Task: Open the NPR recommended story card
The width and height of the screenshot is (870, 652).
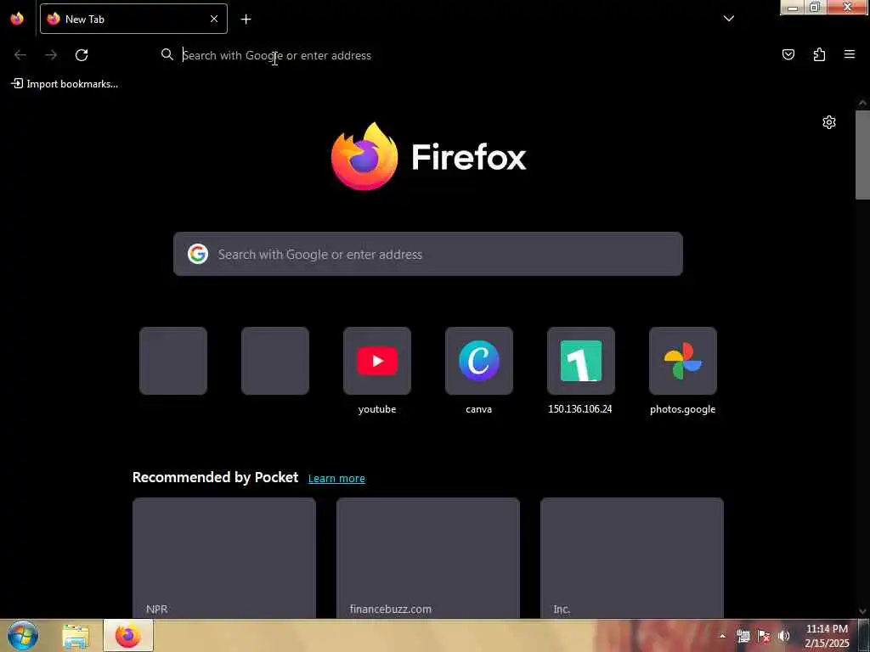Action: (x=224, y=558)
